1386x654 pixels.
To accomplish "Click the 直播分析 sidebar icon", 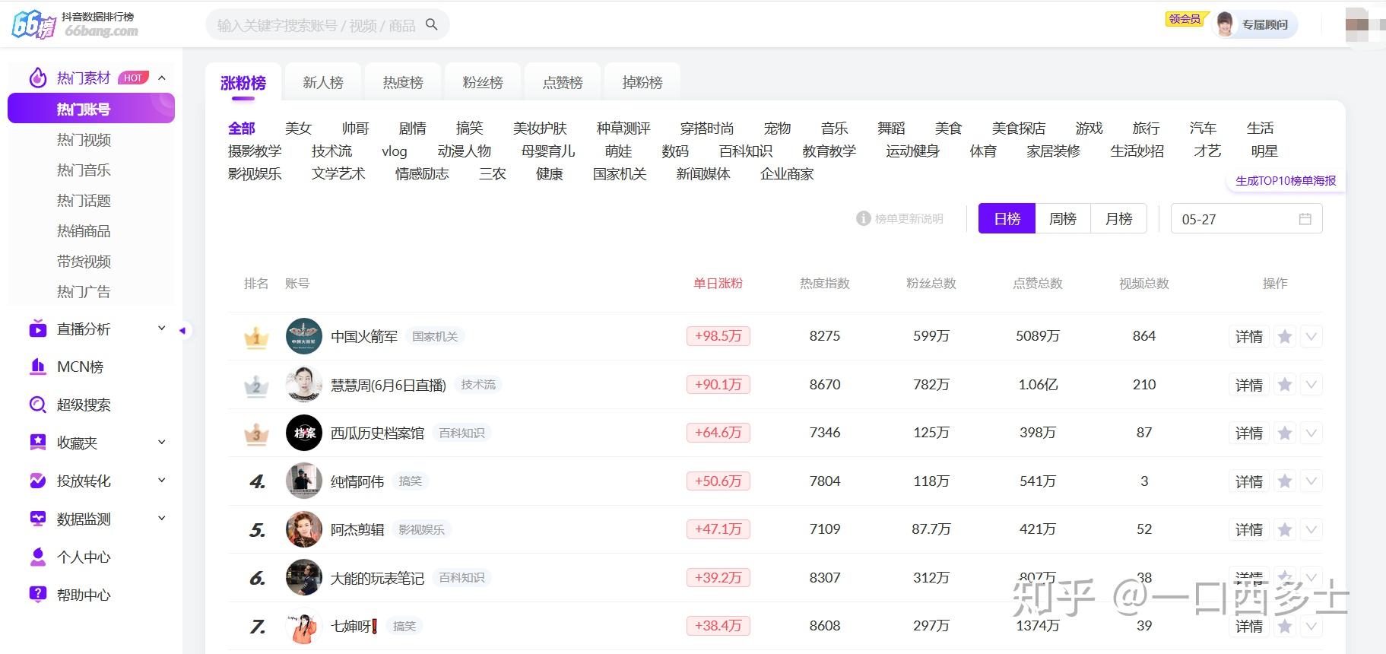I will coord(37,329).
